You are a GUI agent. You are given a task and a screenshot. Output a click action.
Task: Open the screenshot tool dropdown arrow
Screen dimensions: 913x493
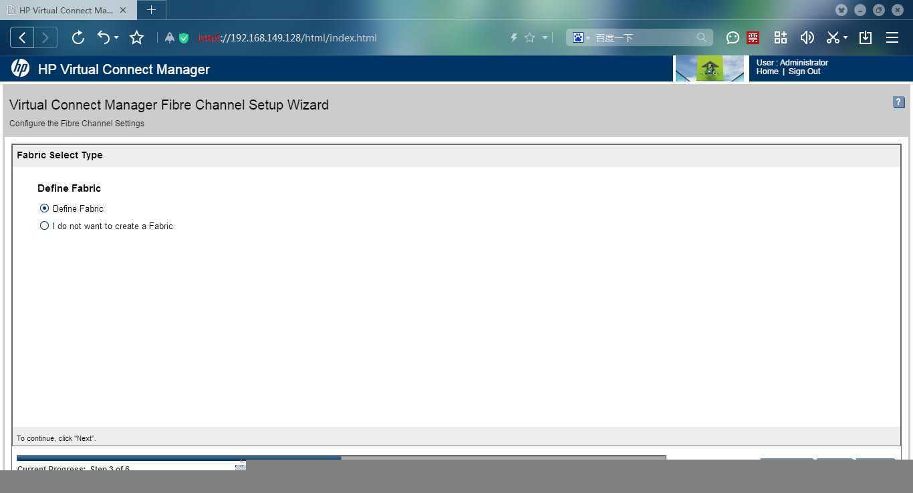[845, 38]
